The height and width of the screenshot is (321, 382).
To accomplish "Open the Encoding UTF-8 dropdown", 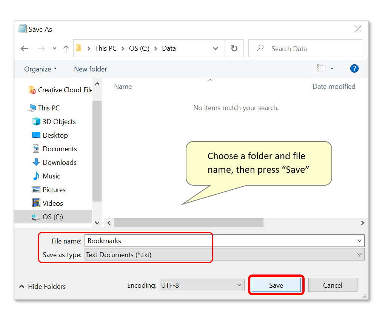I will pyautogui.click(x=202, y=285).
